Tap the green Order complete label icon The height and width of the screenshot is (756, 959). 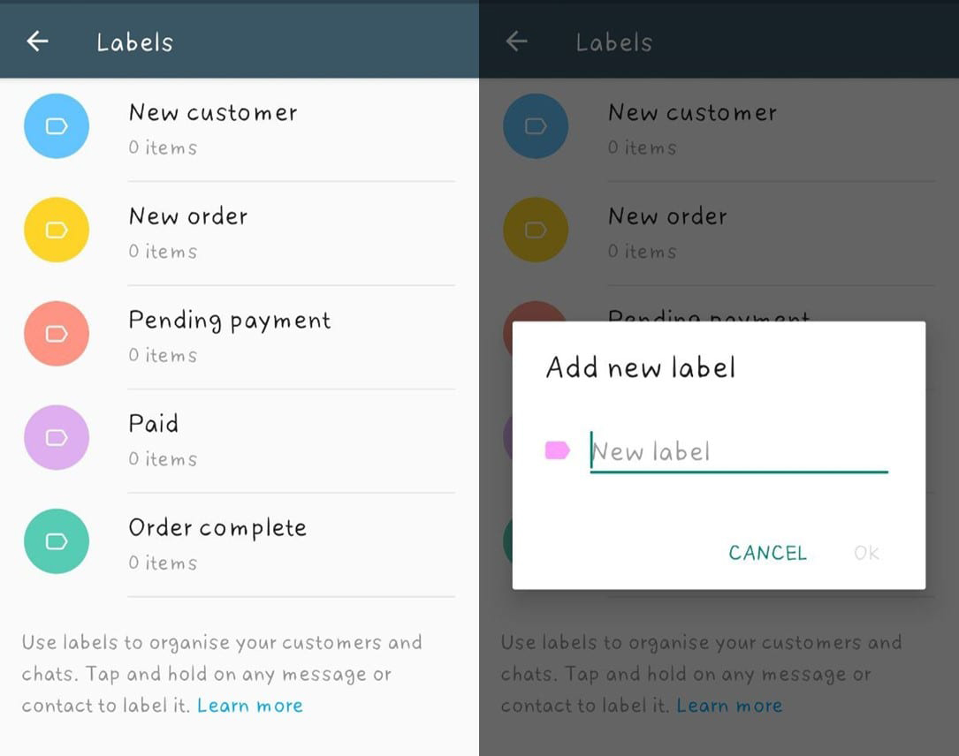click(x=57, y=541)
